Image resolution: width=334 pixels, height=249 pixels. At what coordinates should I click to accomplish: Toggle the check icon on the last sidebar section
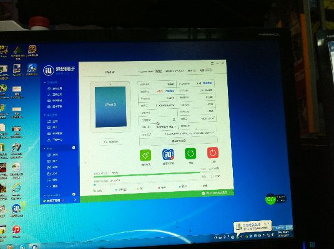(74, 194)
